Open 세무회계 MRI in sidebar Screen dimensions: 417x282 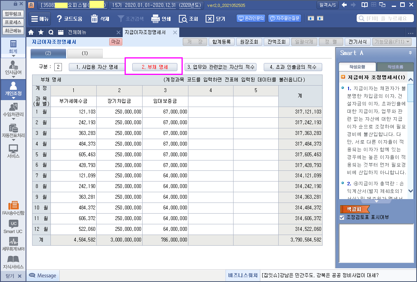click(x=13, y=243)
